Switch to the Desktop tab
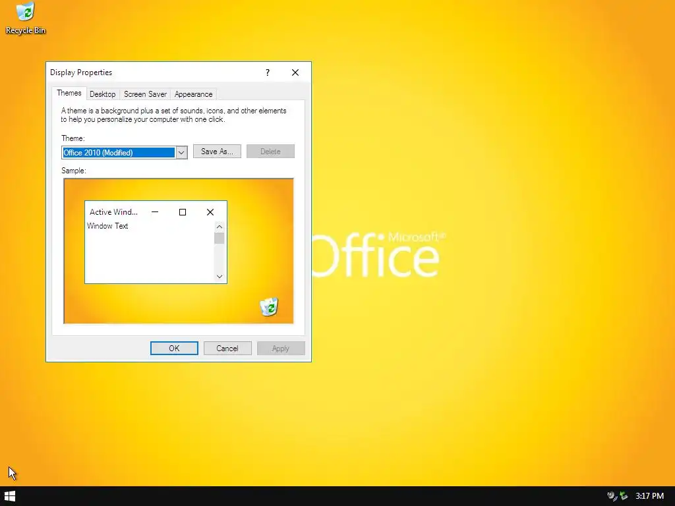The image size is (675, 506). [x=102, y=94]
